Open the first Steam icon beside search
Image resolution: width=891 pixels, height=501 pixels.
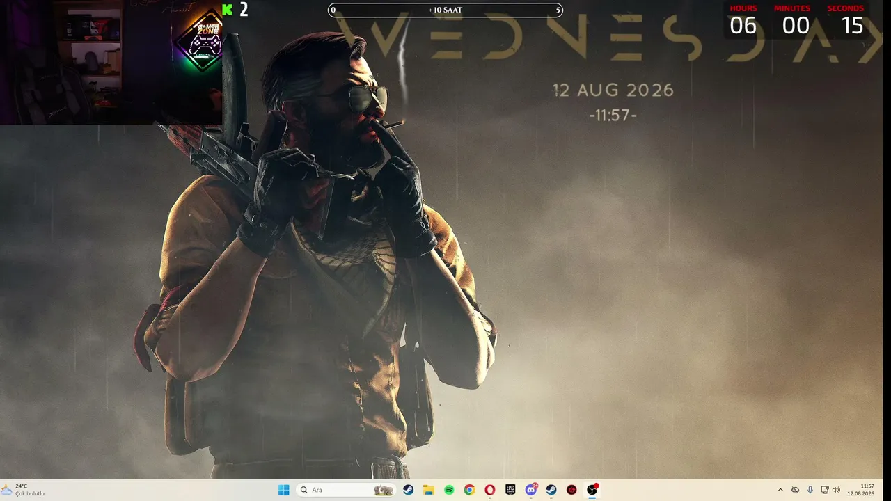tap(409, 490)
